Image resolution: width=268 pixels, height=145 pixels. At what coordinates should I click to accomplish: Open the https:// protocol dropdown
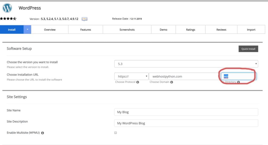click(131, 76)
